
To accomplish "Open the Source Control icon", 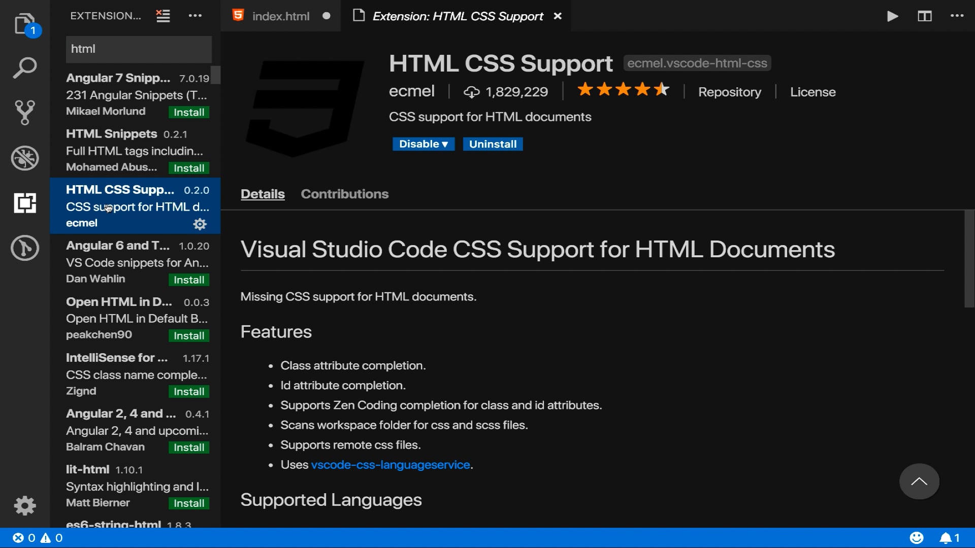I will click(x=24, y=113).
